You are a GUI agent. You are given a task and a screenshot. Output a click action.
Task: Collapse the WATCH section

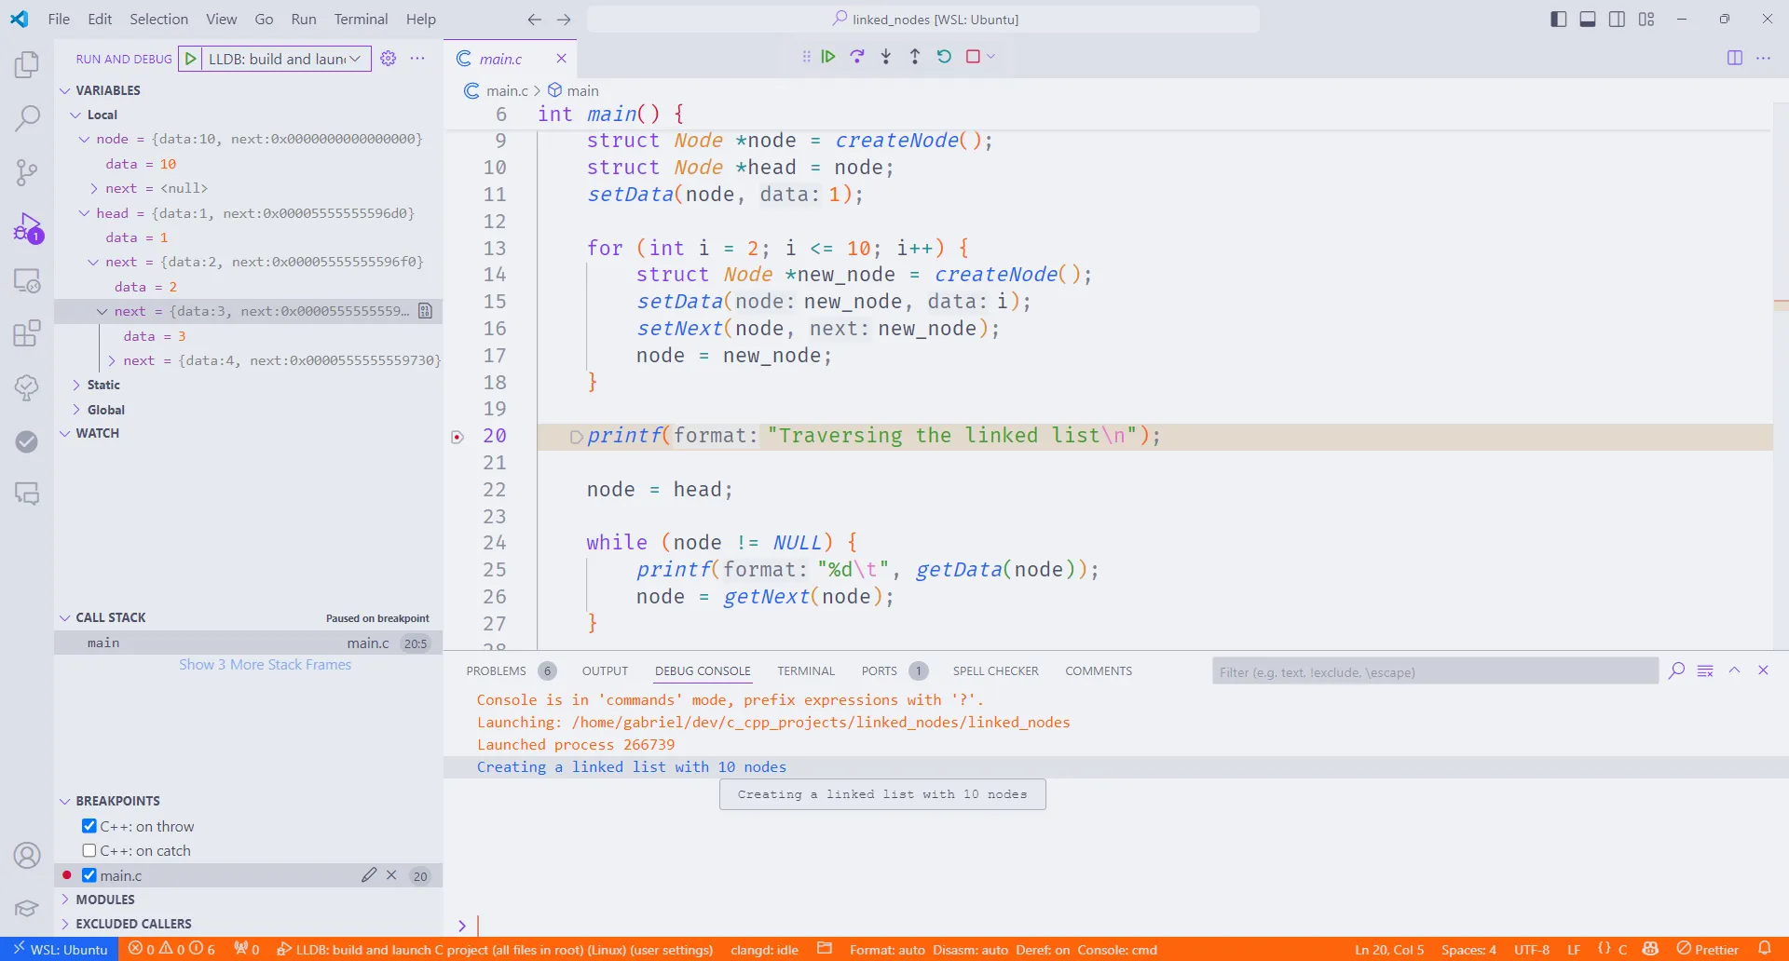click(65, 433)
